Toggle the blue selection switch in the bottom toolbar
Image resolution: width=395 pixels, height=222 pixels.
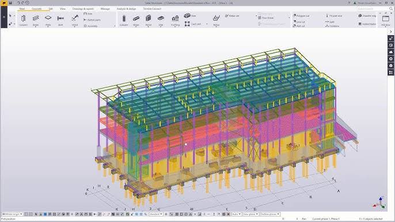coord(45,214)
